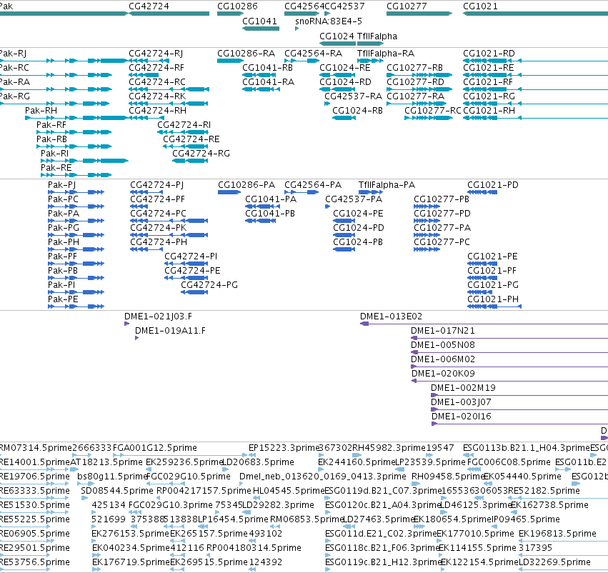Click cDNA clone DME1-002M19

click(519, 395)
